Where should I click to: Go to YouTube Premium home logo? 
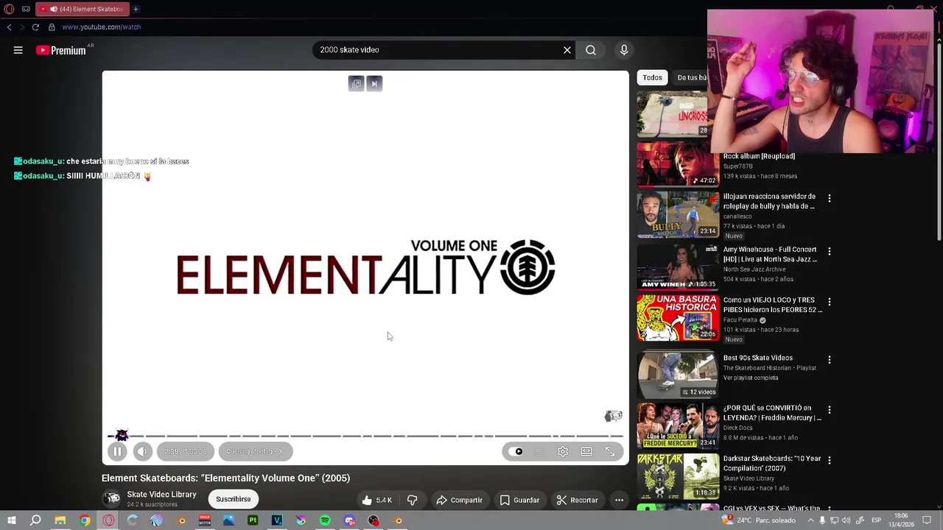[x=61, y=50]
